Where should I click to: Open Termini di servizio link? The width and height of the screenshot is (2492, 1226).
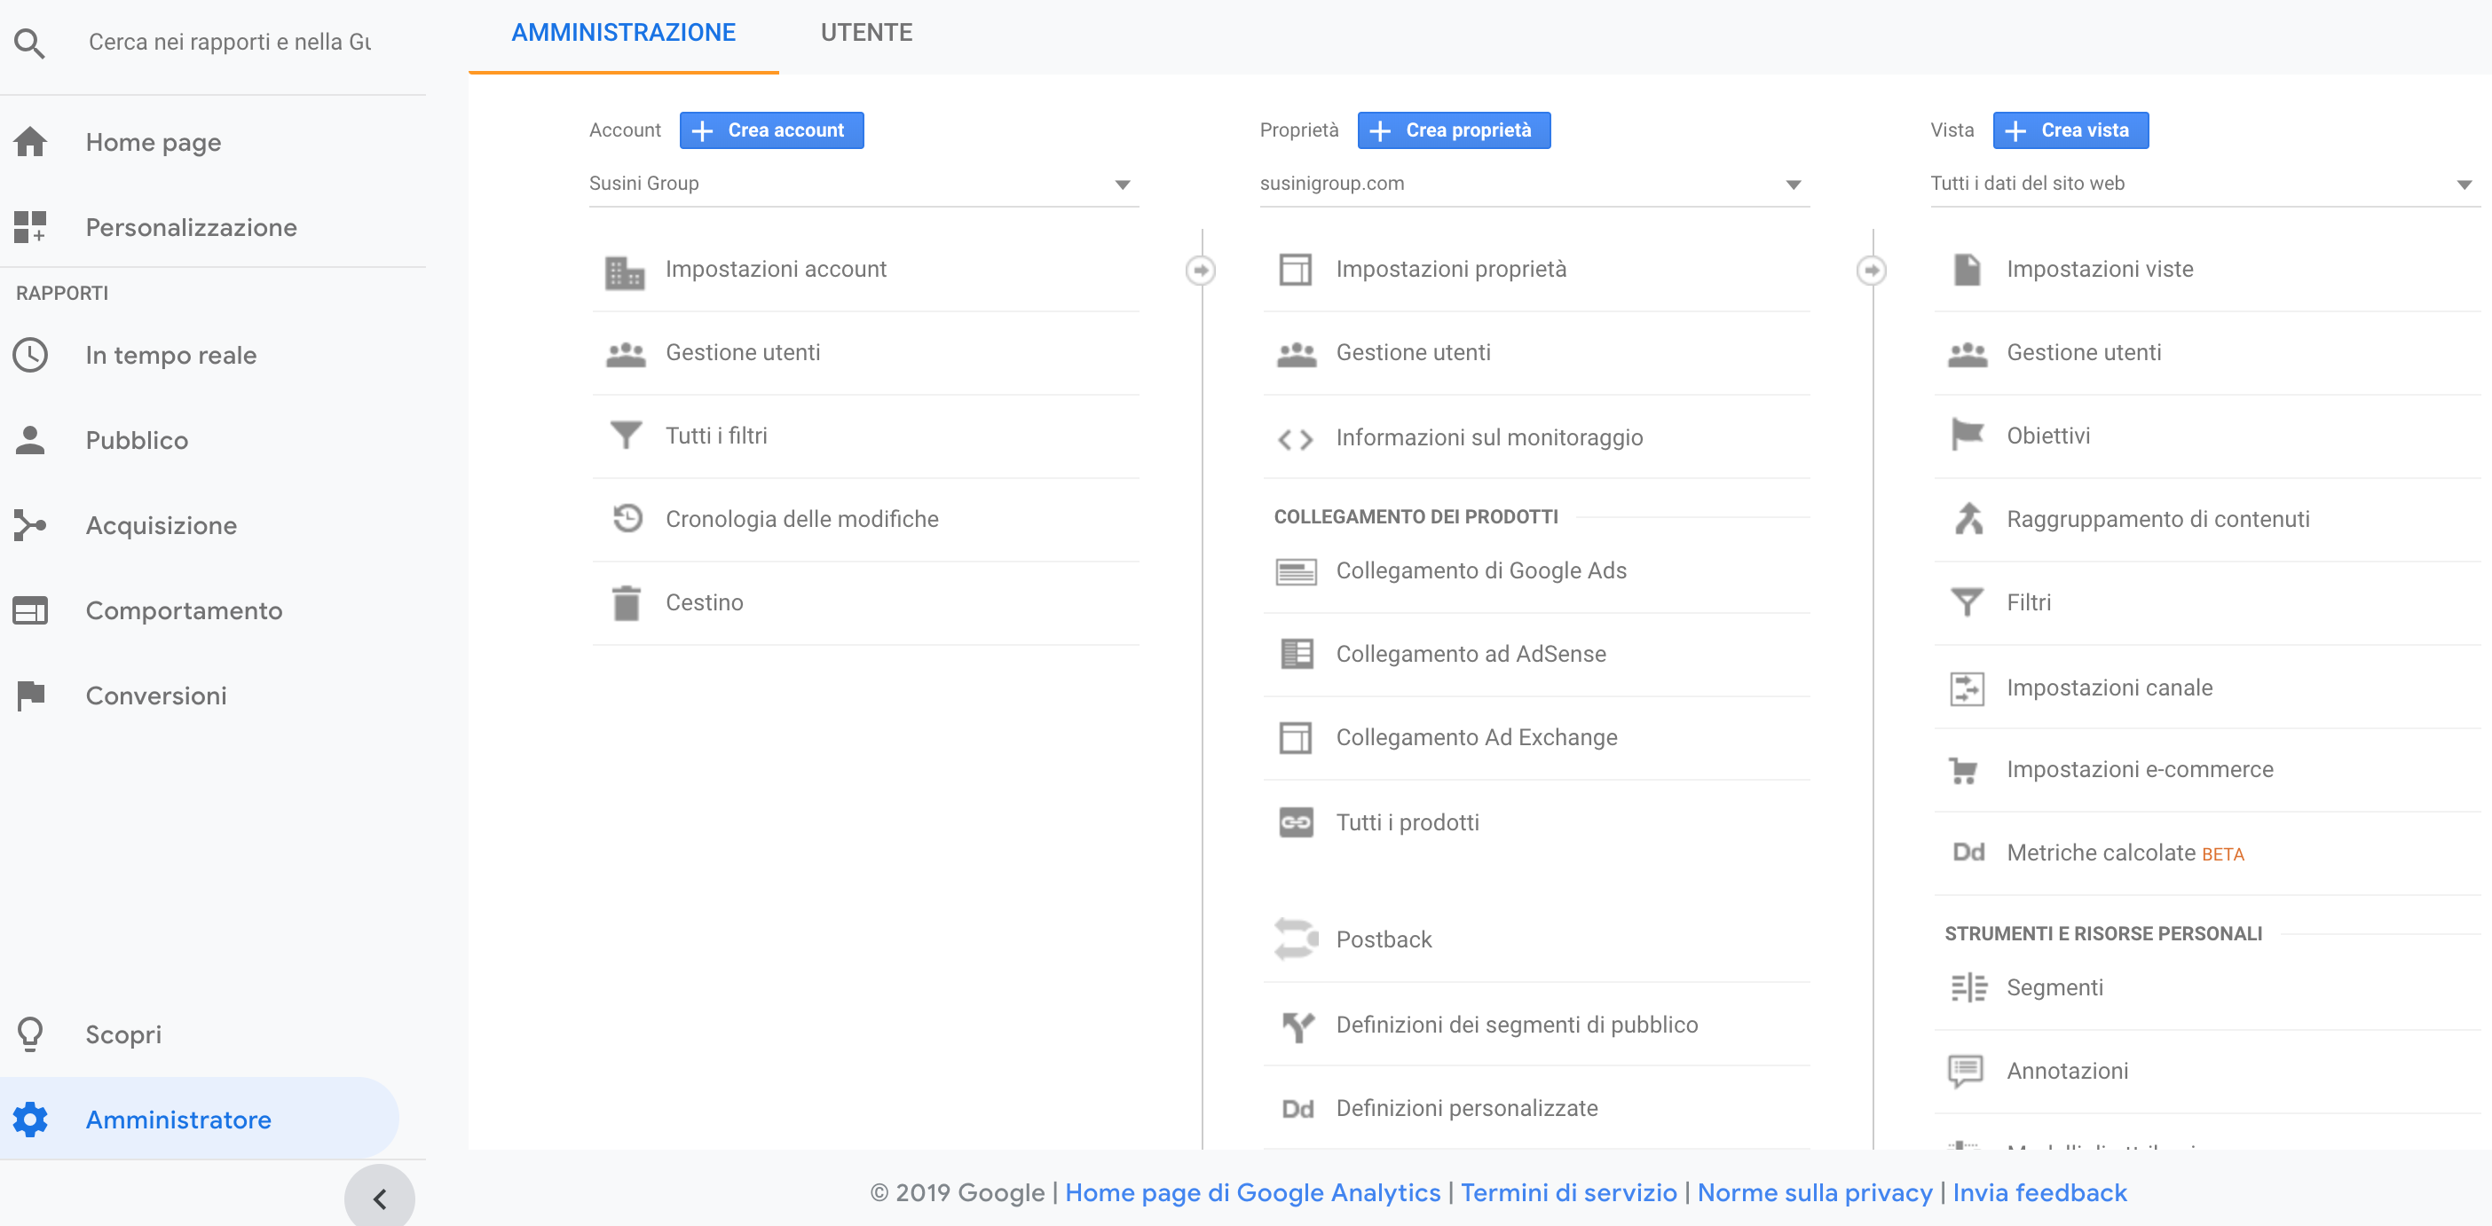(1568, 1192)
